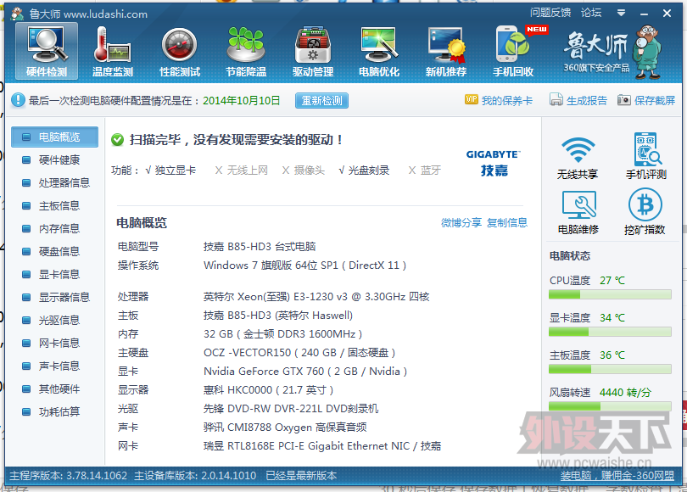Click the 无线上网 feature indicator
The image size is (687, 492).
click(242, 171)
